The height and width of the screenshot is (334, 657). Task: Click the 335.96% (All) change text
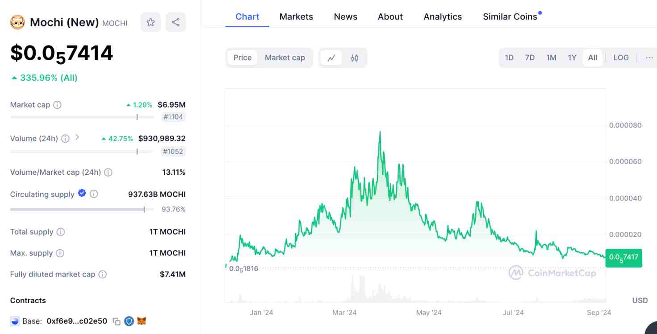pos(49,78)
